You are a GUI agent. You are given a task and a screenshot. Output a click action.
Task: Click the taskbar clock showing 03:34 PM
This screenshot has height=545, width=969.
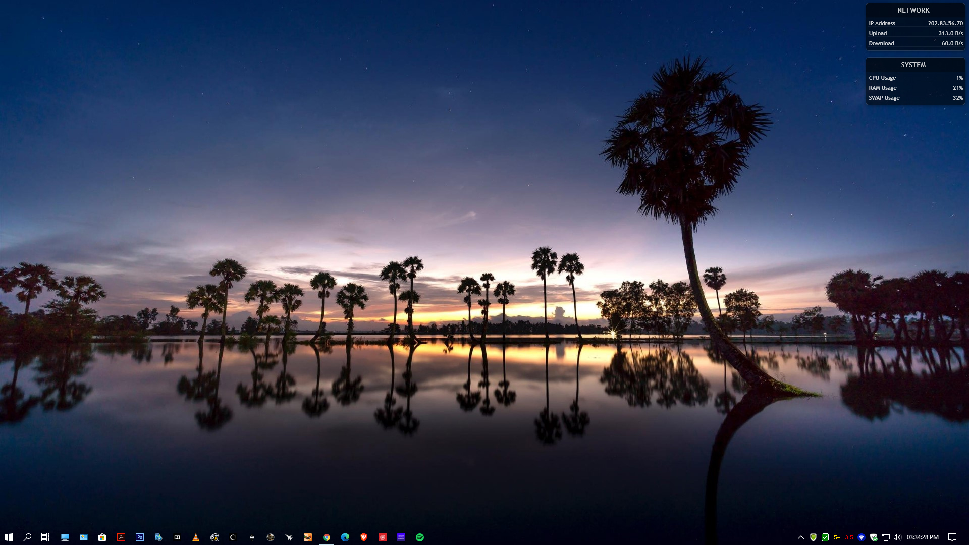pos(923,537)
